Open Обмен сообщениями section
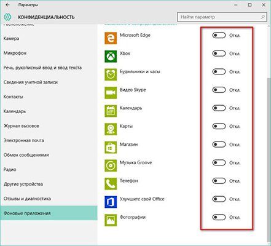Viewport: 271px width, 246px height. [x=49, y=155]
